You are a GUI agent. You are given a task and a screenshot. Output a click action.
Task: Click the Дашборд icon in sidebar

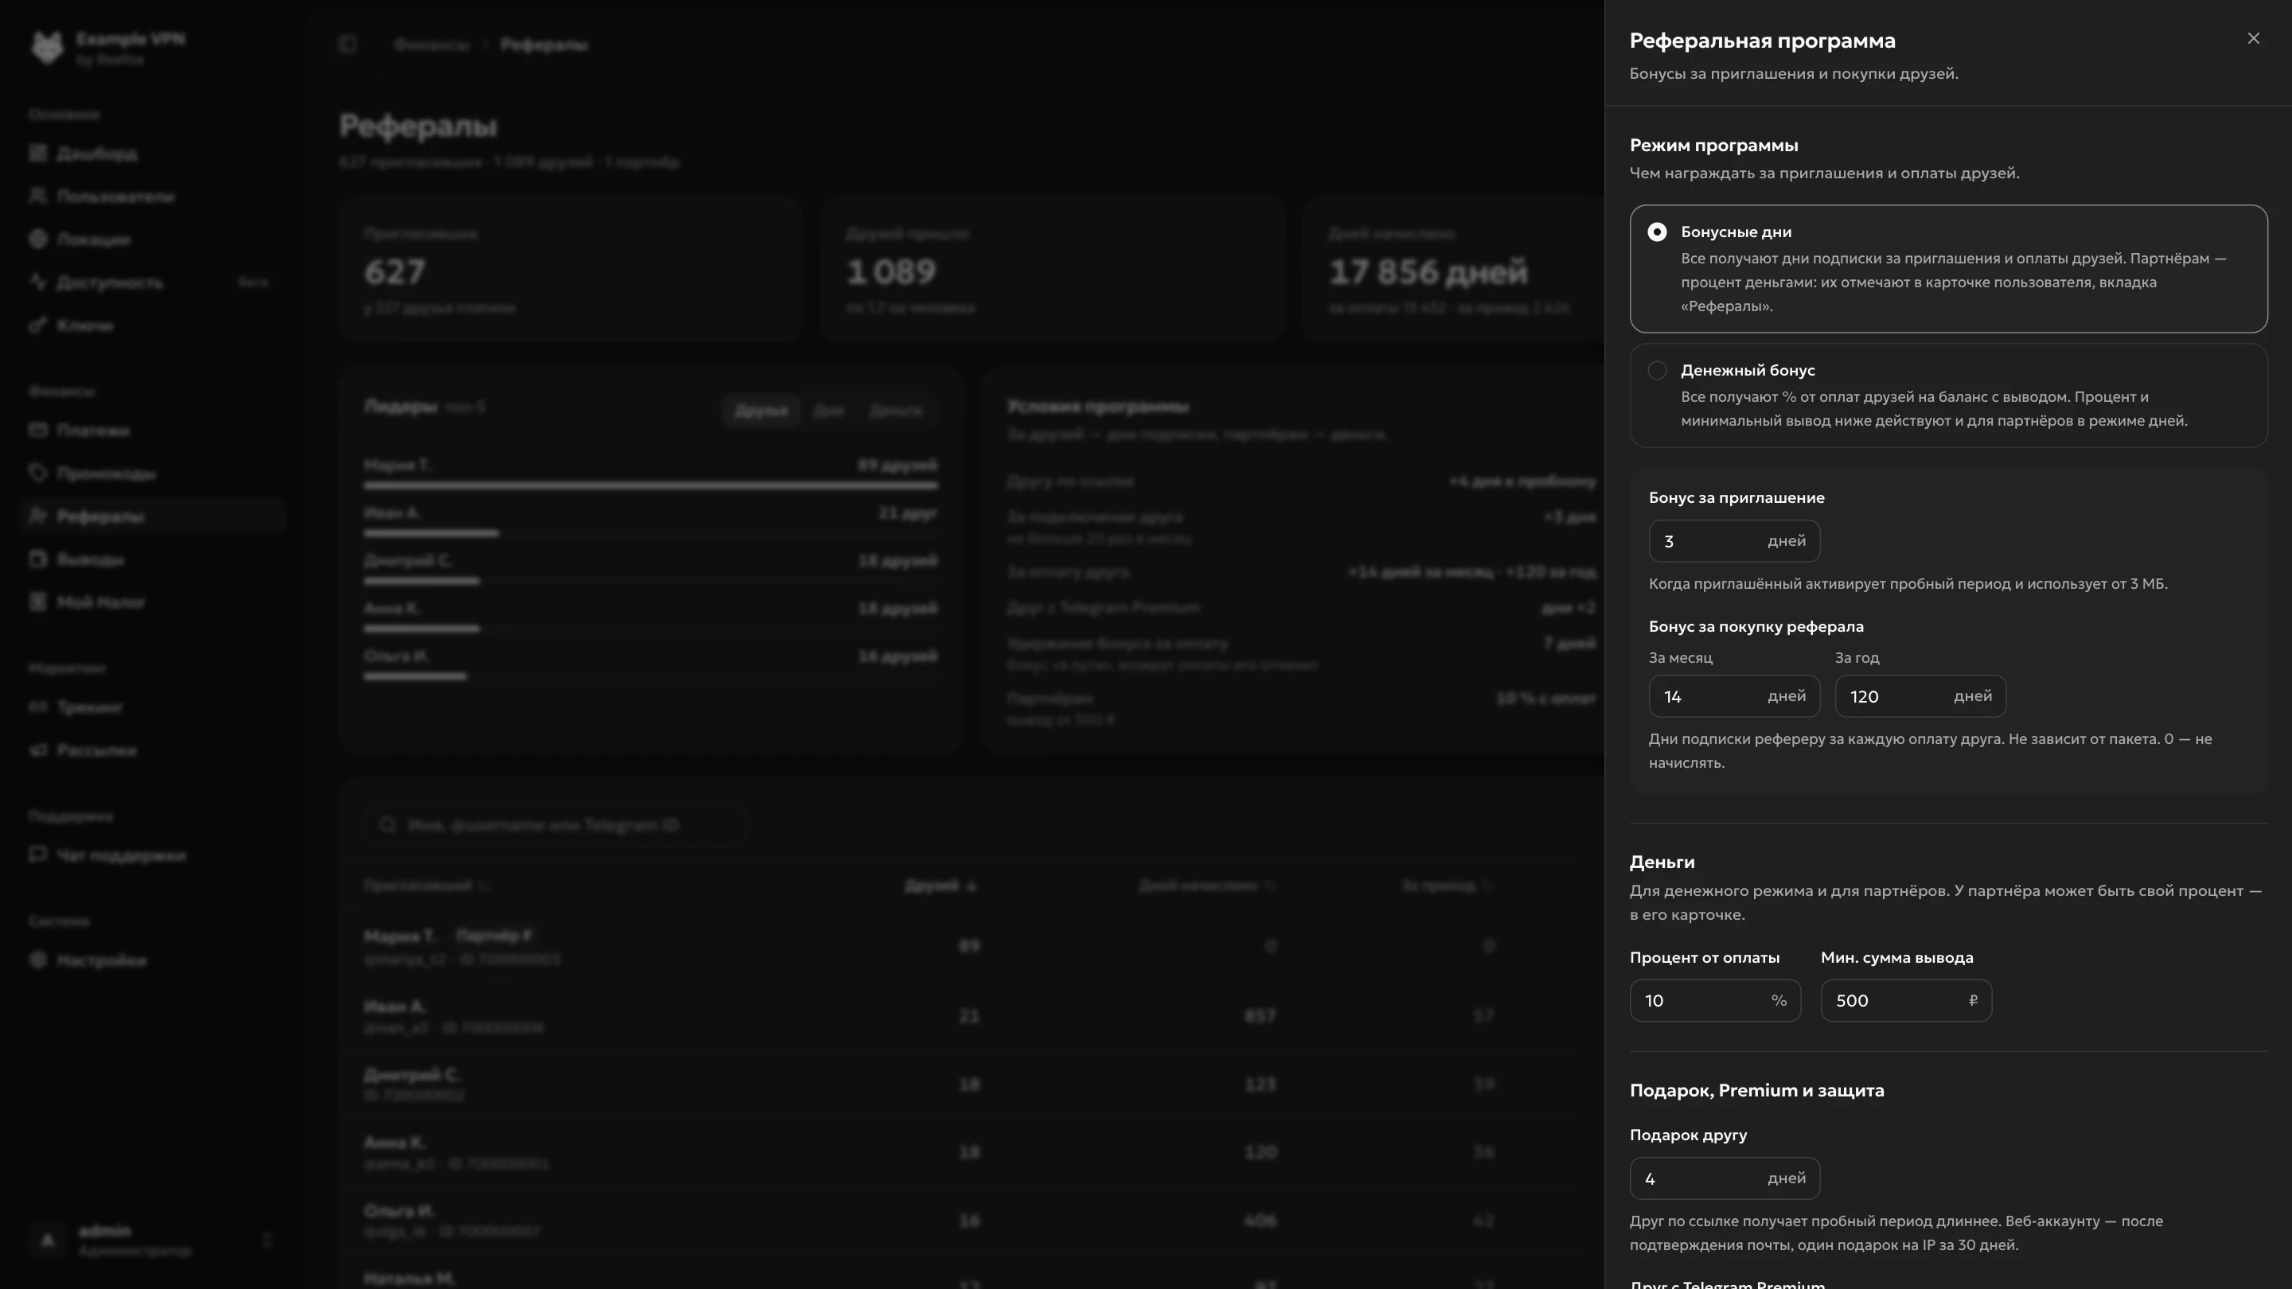37,153
